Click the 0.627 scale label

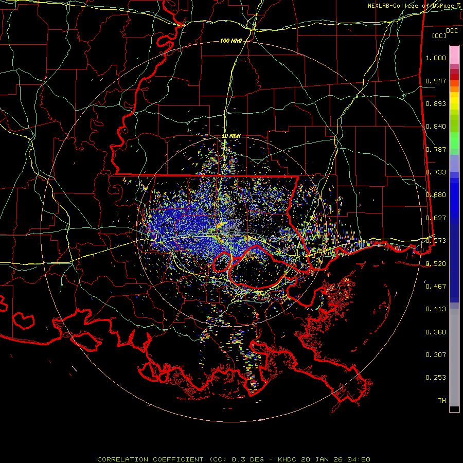coord(436,218)
